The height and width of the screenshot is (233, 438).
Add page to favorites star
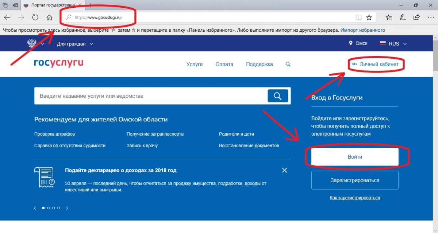369,17
